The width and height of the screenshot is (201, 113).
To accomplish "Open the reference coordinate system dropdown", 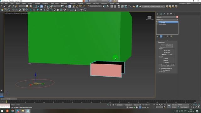I will point(57,6).
